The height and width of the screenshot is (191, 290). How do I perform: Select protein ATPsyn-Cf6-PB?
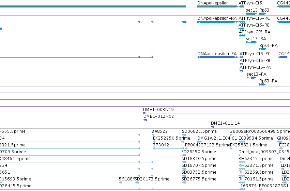255,61
